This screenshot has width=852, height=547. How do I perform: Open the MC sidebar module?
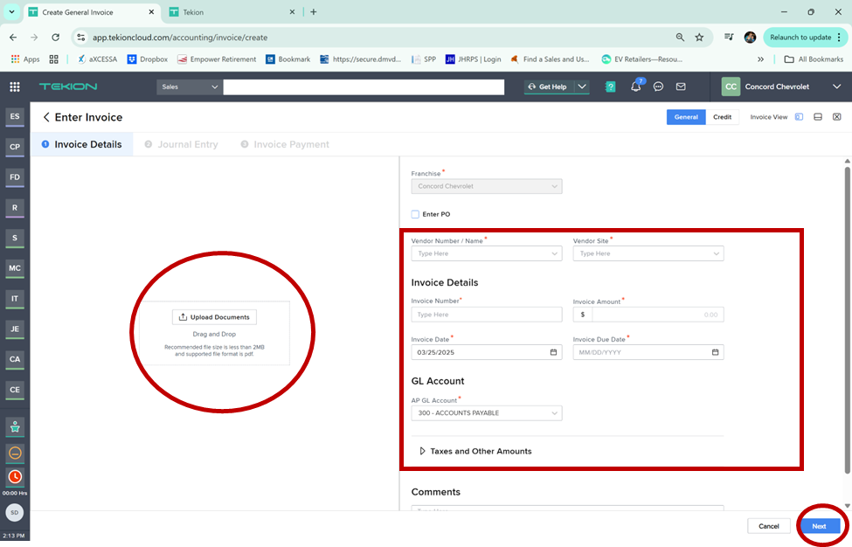pos(15,268)
